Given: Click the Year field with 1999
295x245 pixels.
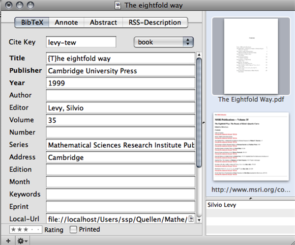Looking at the screenshot, I should tap(120, 83).
